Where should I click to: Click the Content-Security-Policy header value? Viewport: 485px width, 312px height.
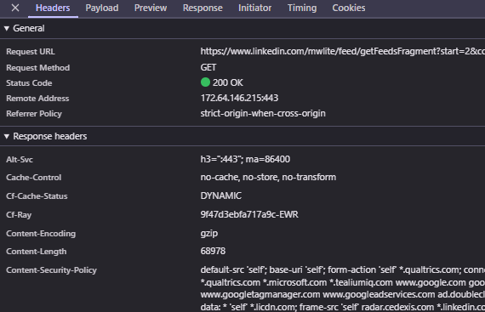[342, 288]
